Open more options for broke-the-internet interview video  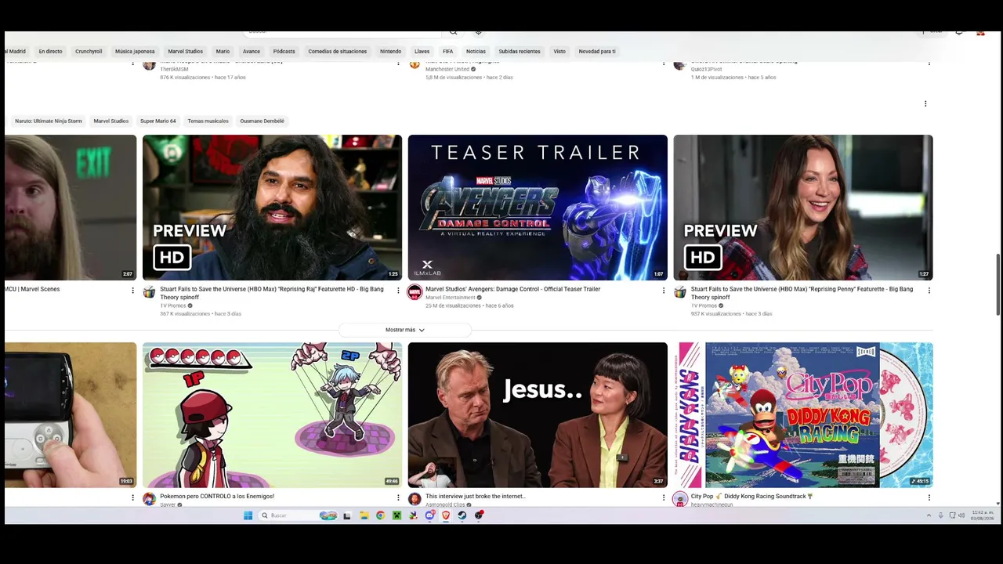664,497
